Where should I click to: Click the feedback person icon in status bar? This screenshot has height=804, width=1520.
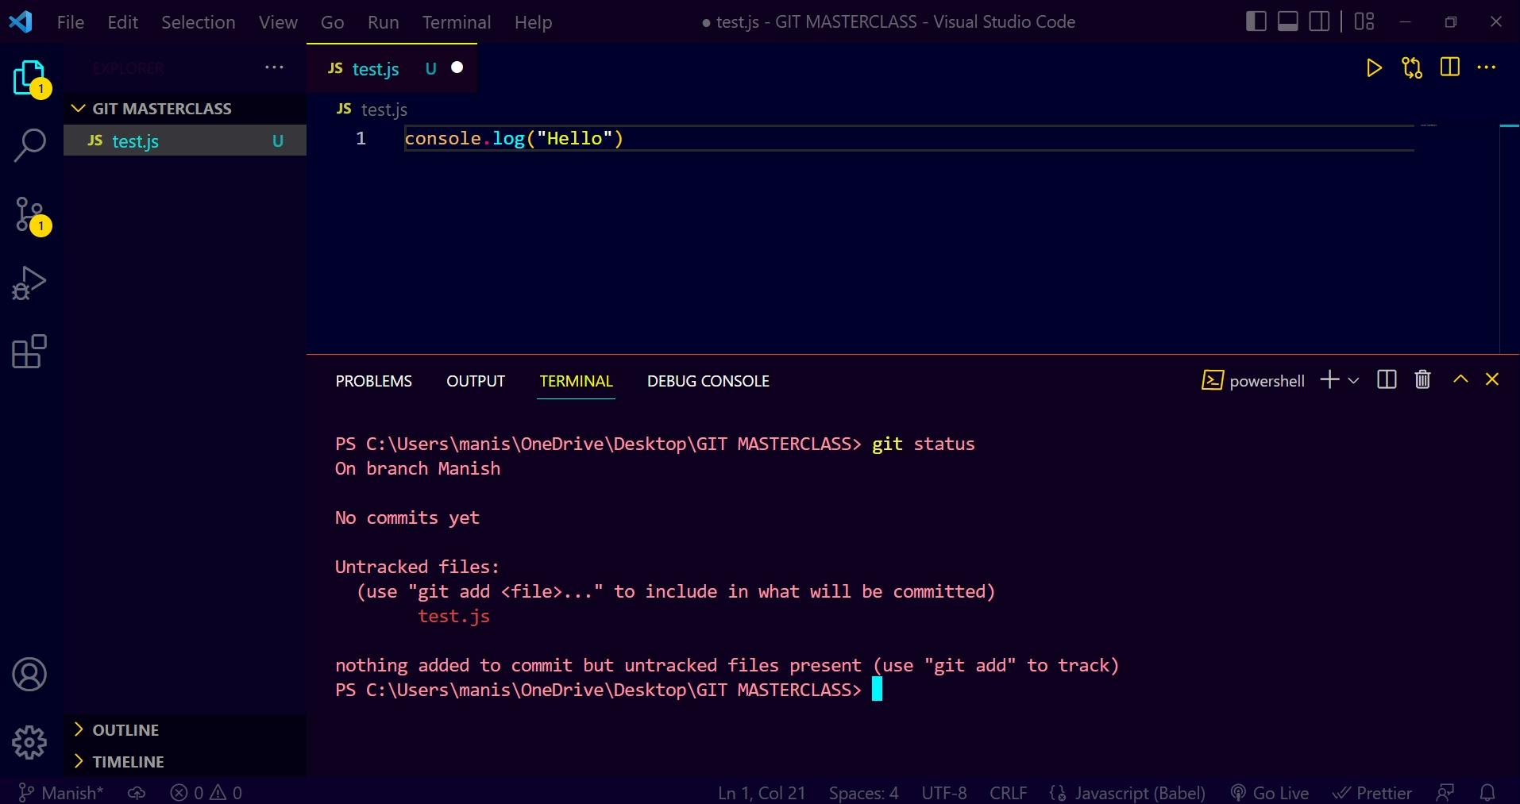1445,792
